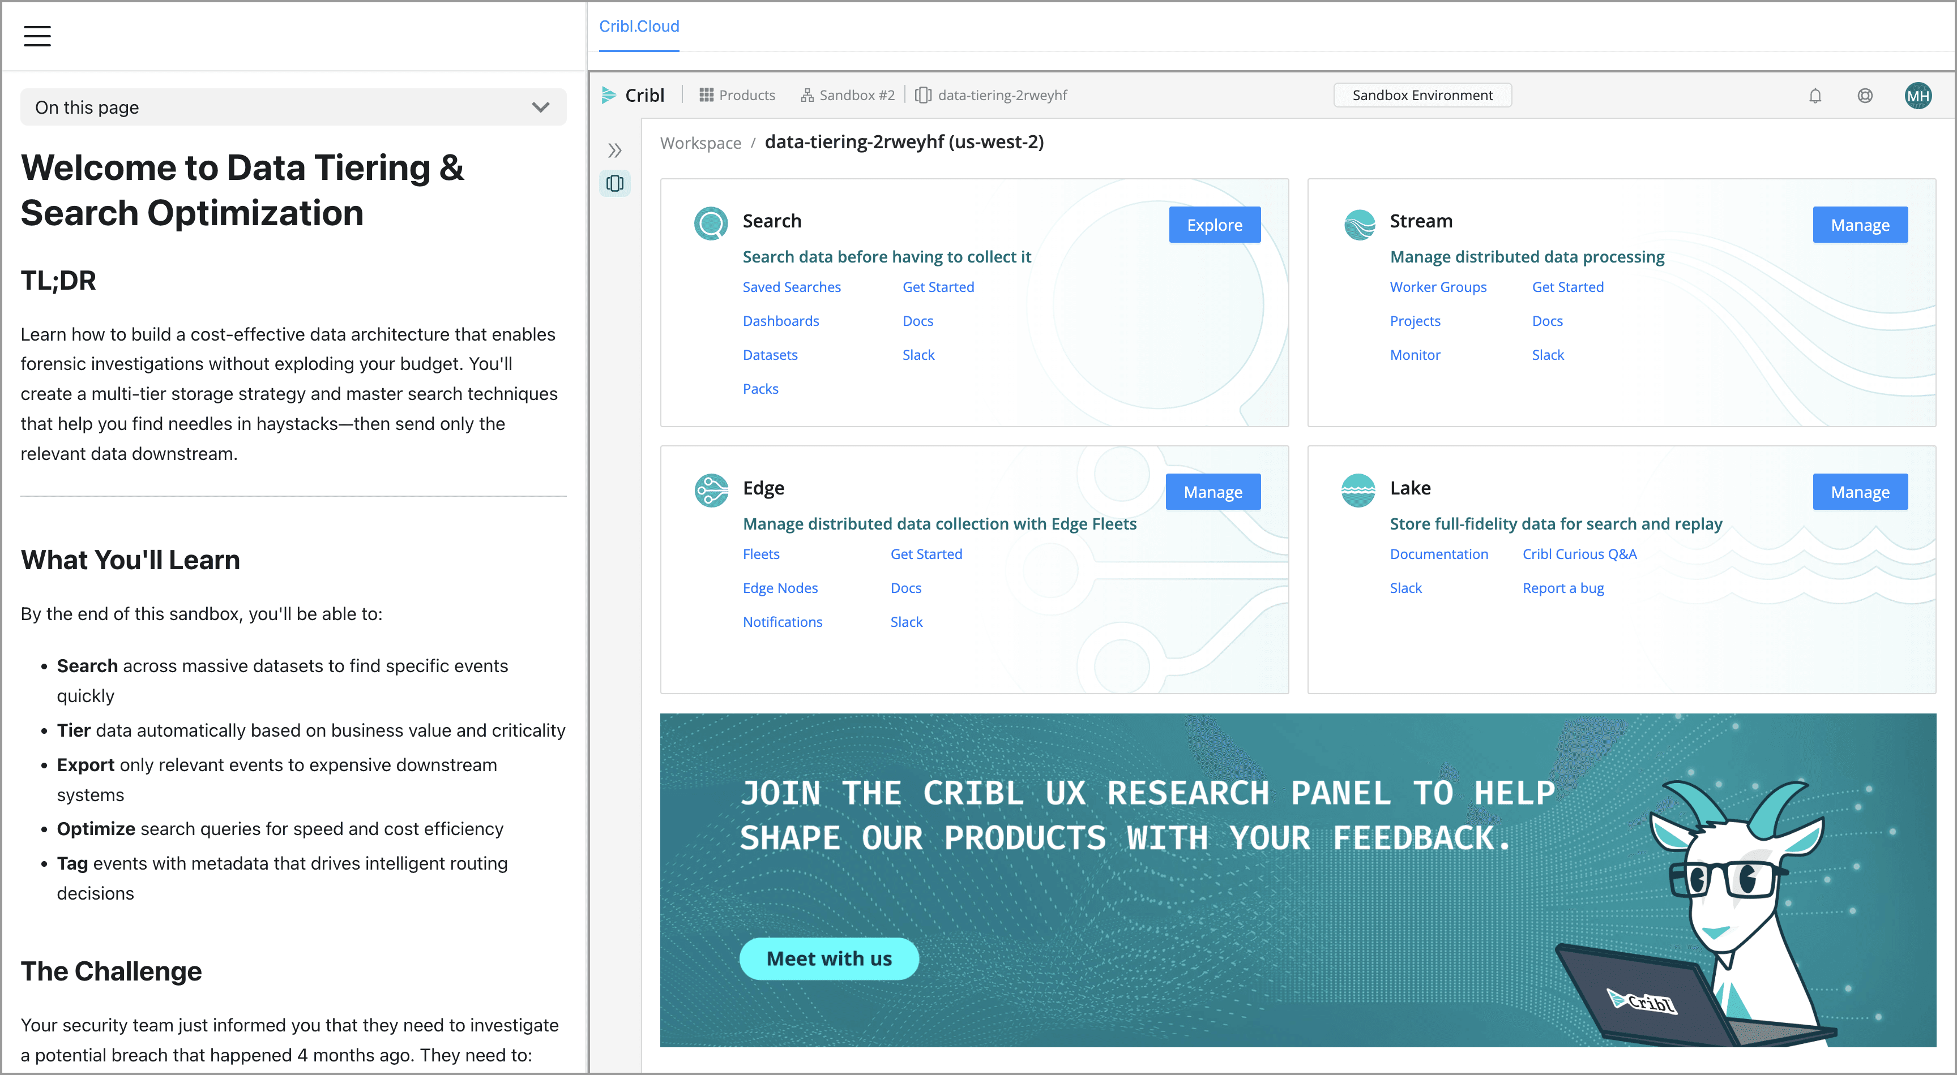Image resolution: width=1957 pixels, height=1075 pixels.
Task: Click the Edge product icon
Action: 711,491
